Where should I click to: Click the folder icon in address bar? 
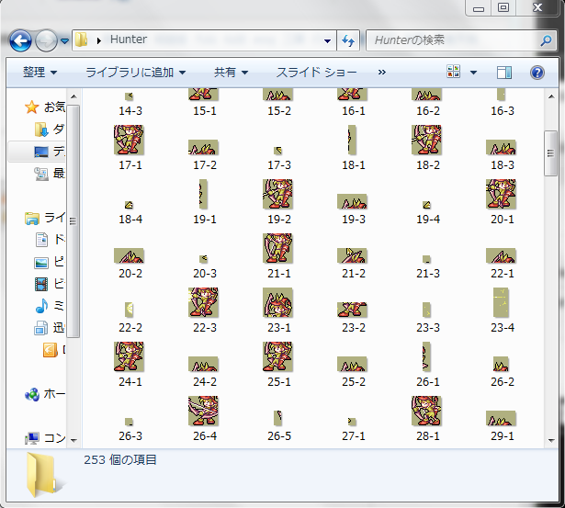tap(82, 40)
